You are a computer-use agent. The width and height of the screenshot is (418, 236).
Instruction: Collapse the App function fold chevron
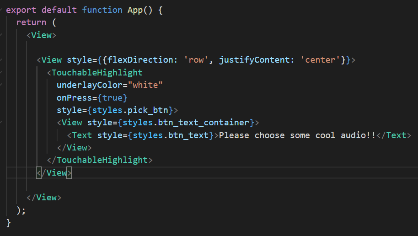click(2, 10)
